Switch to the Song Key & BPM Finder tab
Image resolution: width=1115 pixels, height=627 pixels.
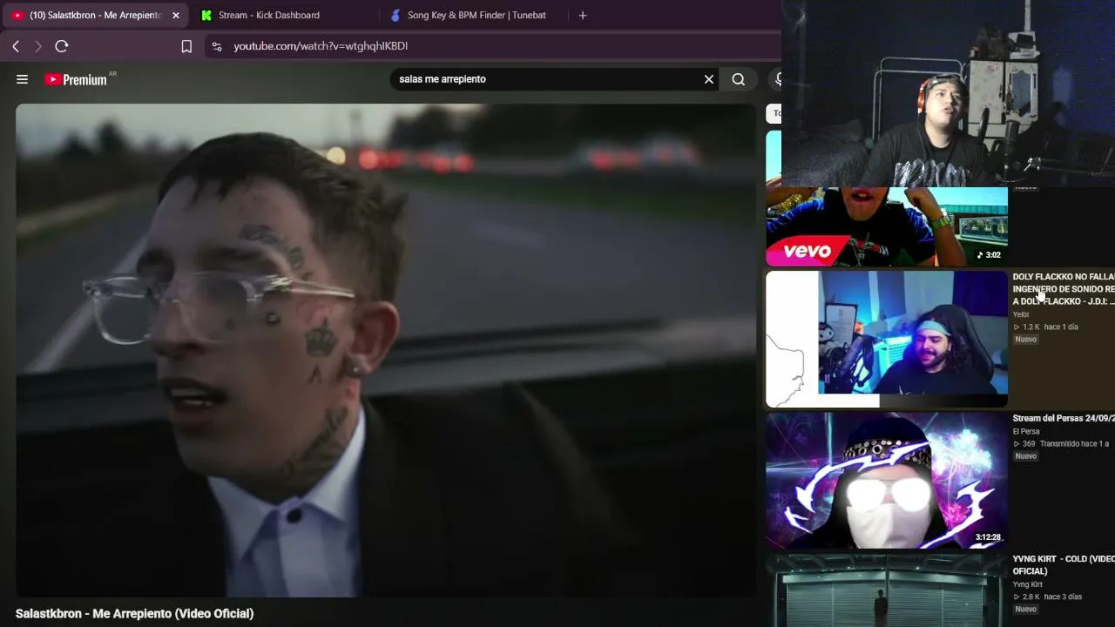(x=476, y=15)
